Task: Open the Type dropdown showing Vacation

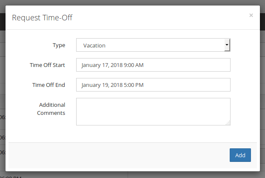Action: point(151,45)
